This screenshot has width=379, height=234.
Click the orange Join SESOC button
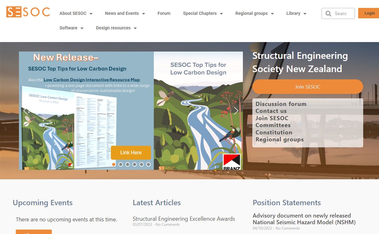[x=308, y=87]
